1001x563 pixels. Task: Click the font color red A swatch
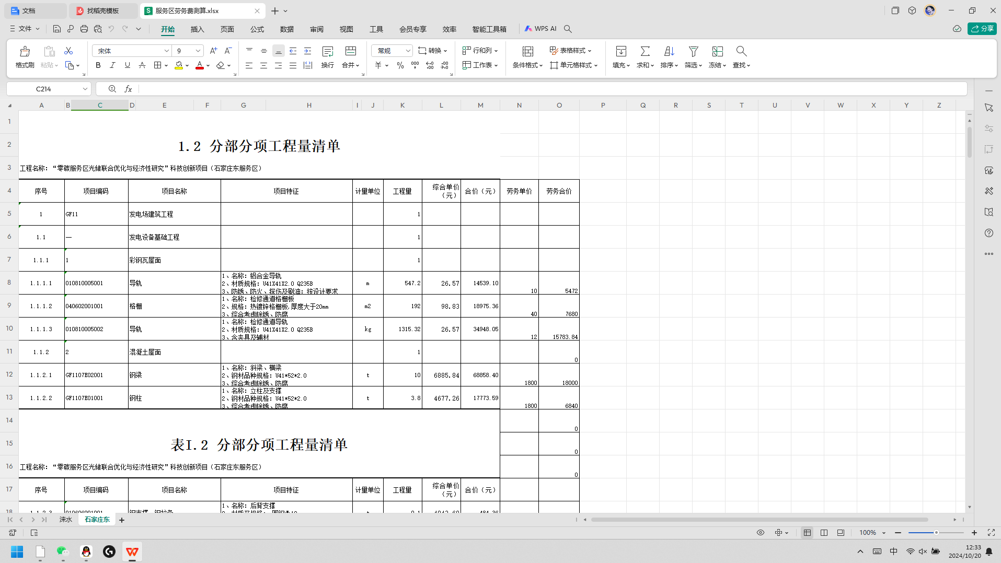coord(199,65)
